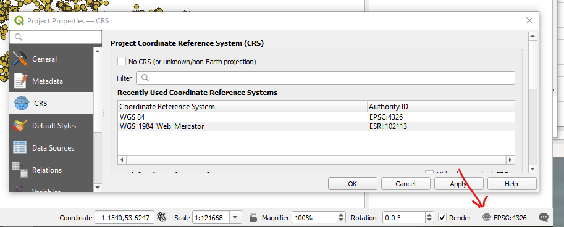Click the EPSG:4326 projection globe icon
This screenshot has height=227, width=564.
pos(486,217)
